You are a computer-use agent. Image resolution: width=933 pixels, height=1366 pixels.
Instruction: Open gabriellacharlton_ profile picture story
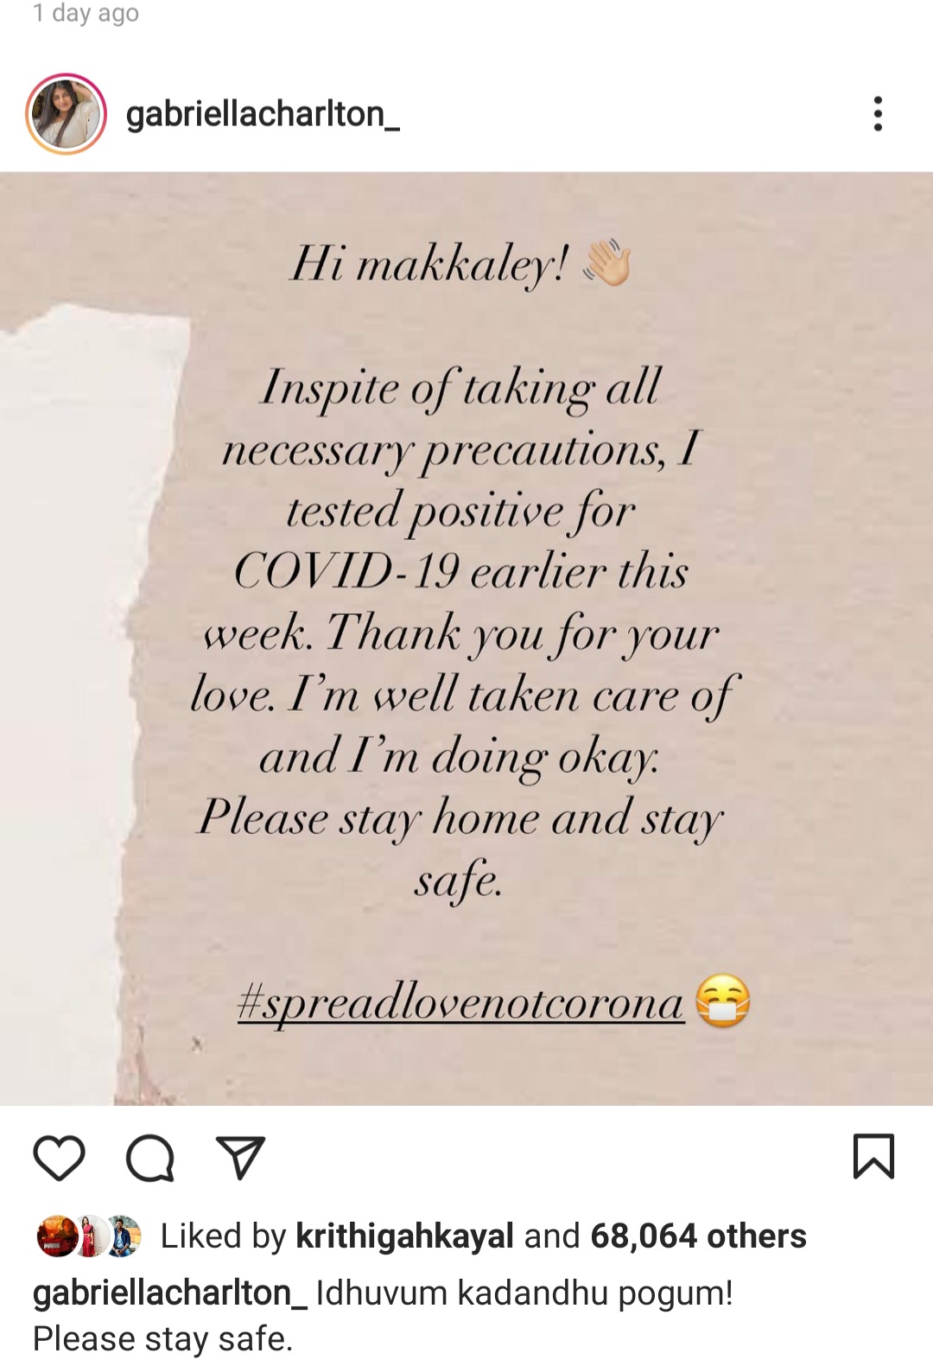(66, 114)
